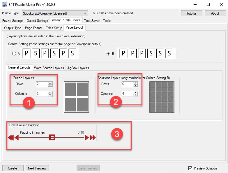Click the Puzzle Layouts Columns input field
Viewport: 228px width, 173px height.
point(42,94)
